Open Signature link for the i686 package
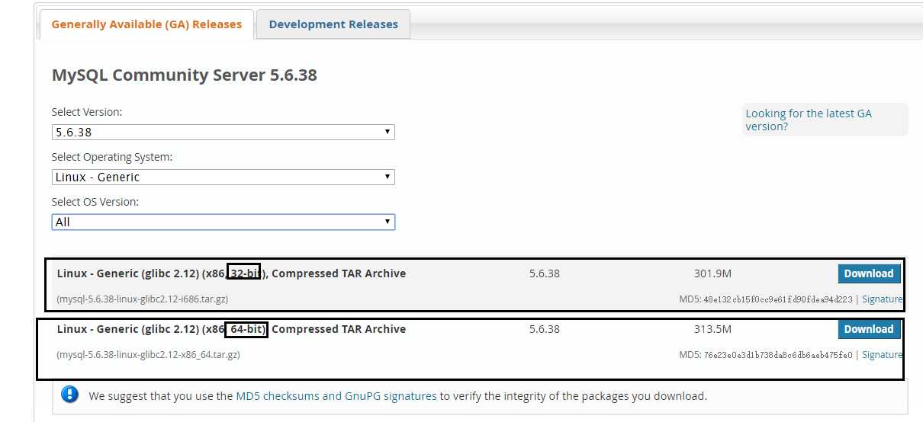923x422 pixels. click(x=883, y=299)
